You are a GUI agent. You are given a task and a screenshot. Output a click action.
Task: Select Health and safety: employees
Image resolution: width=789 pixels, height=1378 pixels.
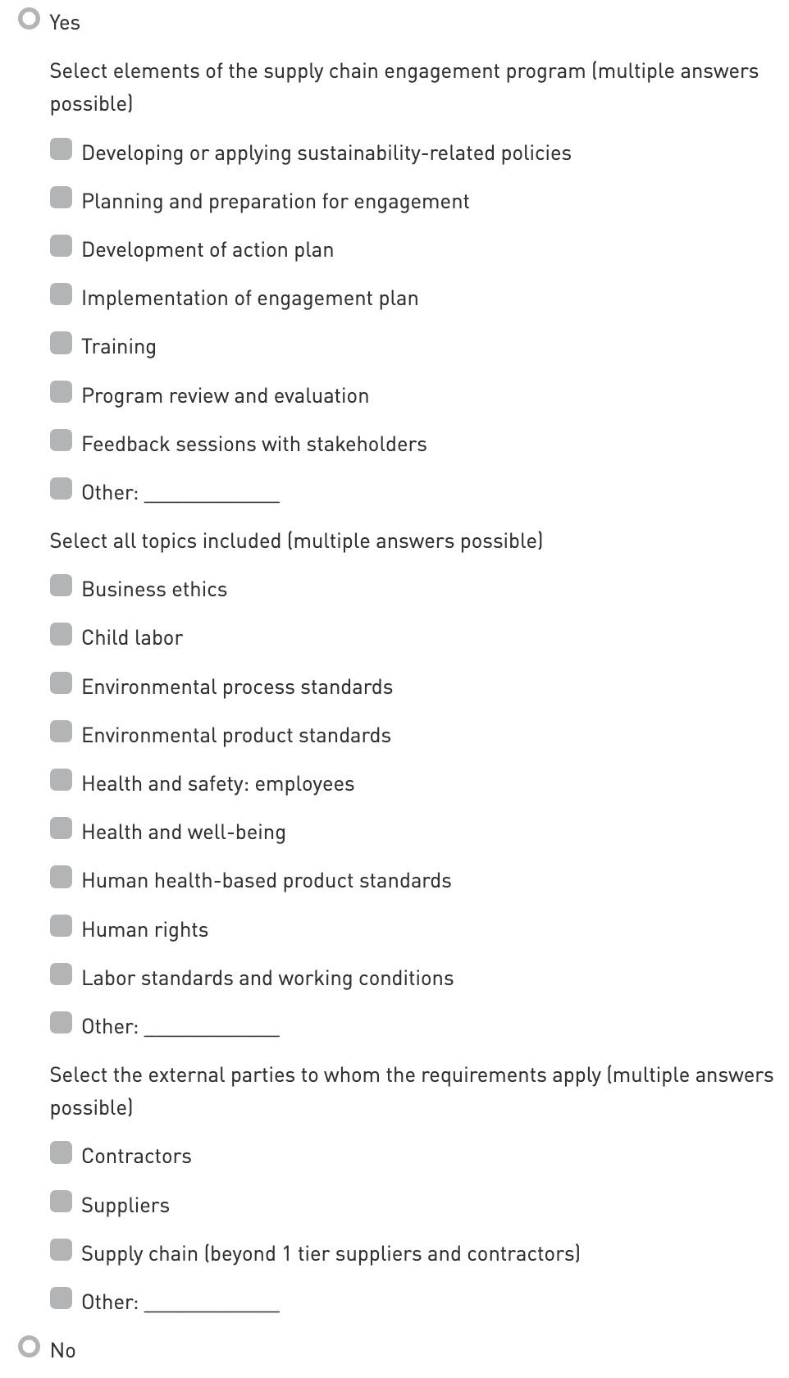62,781
